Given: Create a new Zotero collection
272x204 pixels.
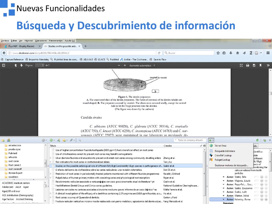Looking at the screenshot, I should [3, 140].
